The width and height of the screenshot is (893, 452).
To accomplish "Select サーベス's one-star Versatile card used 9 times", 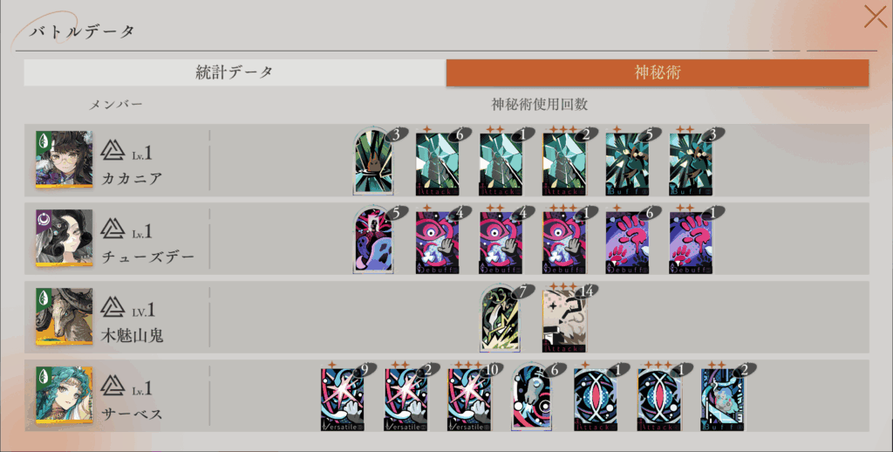I will [x=342, y=401].
